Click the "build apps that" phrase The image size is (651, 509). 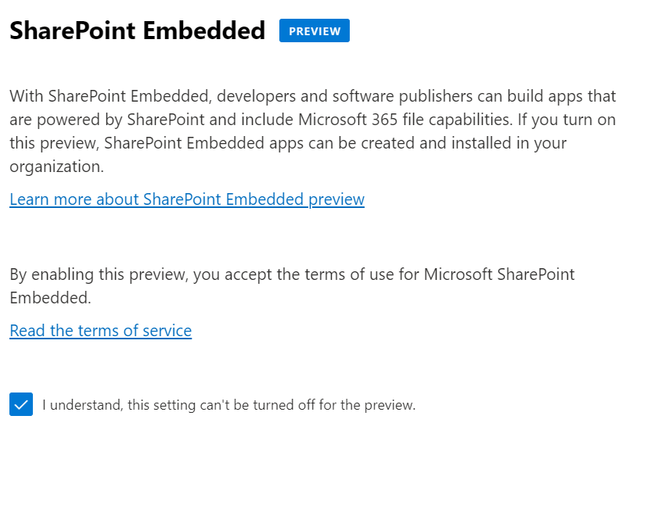[x=561, y=96]
